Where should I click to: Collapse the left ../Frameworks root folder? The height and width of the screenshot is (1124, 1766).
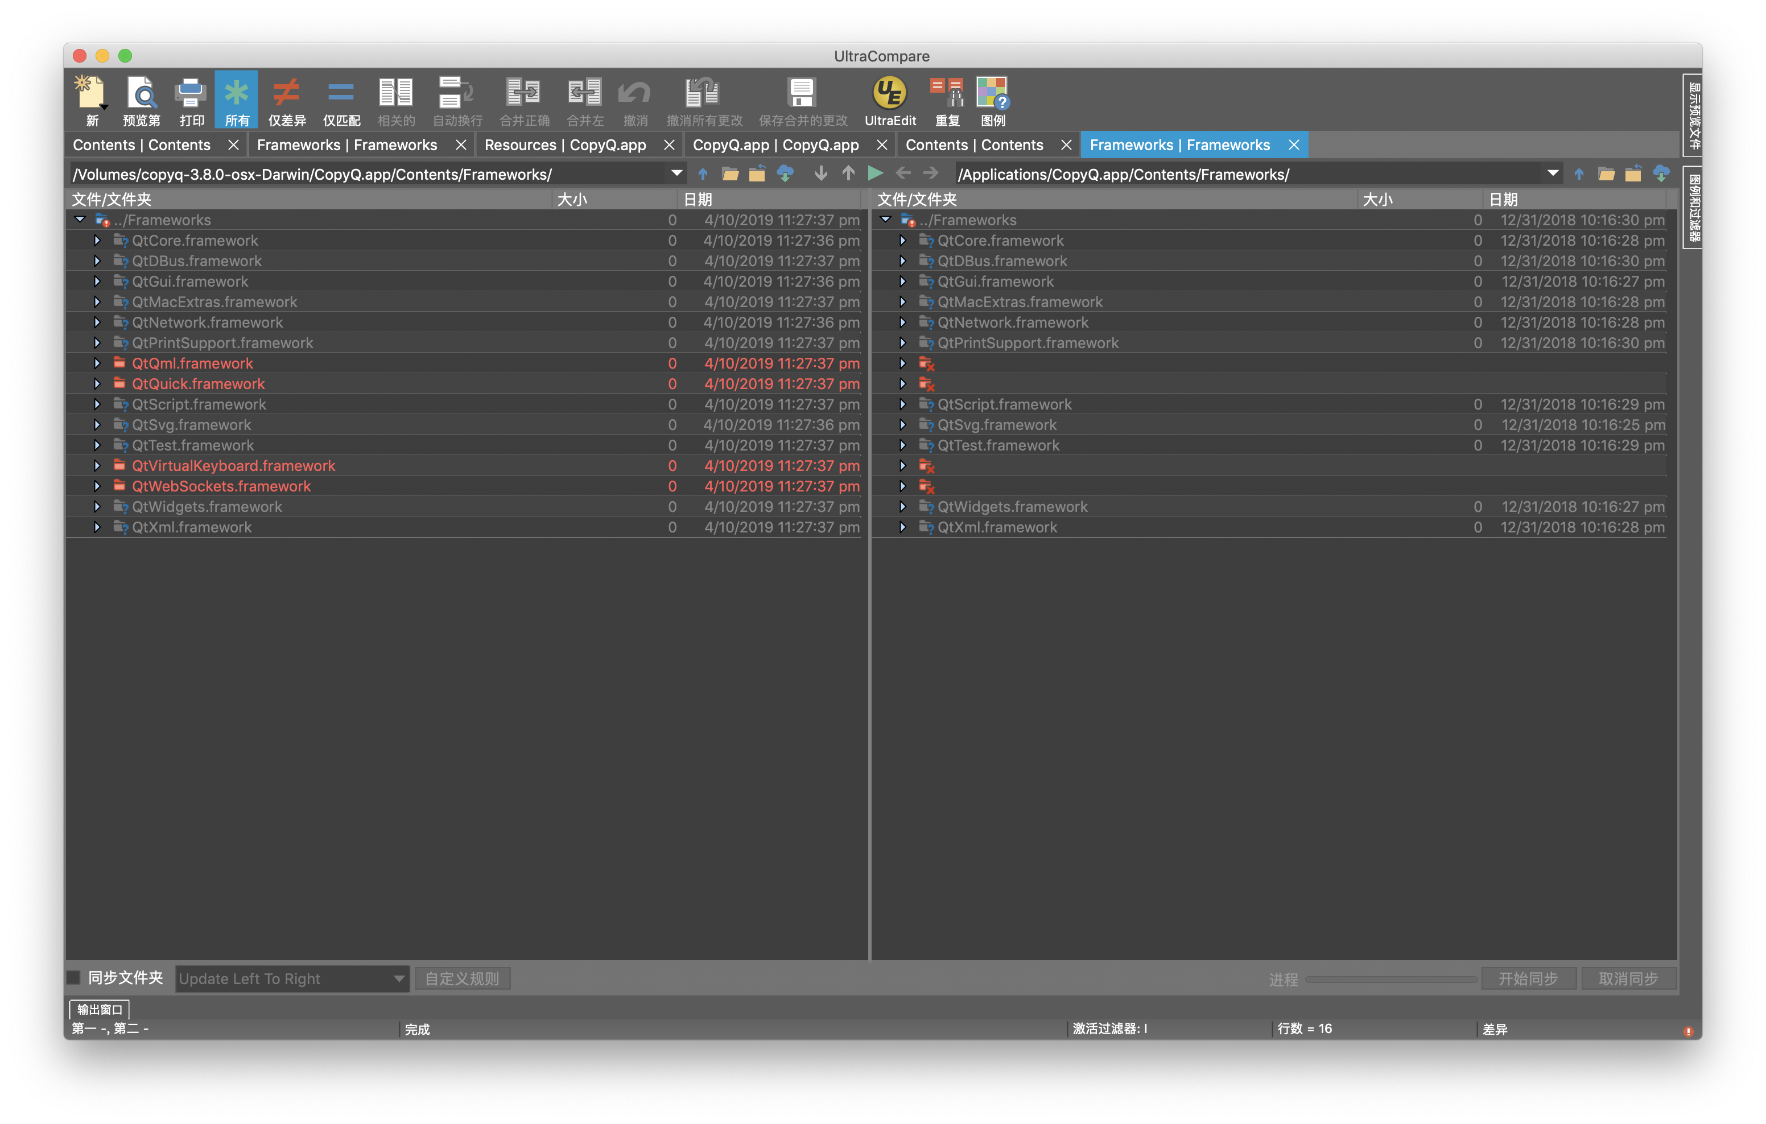[80, 219]
